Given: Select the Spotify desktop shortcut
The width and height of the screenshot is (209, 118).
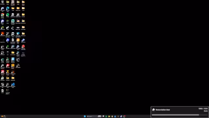Looking at the screenshot, I should tap(8, 15).
